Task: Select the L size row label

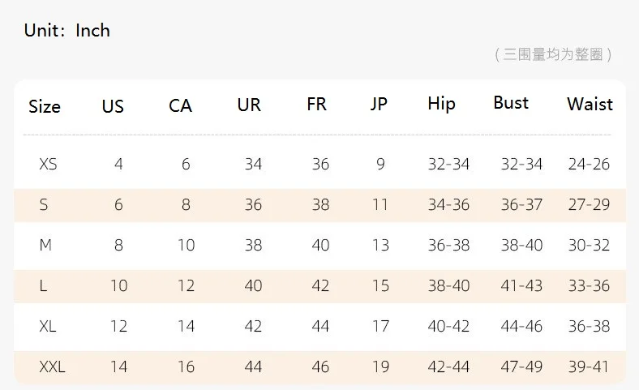Action: point(43,285)
